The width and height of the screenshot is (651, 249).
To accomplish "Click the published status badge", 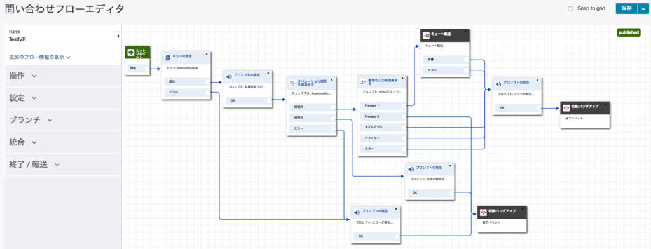I will (629, 33).
